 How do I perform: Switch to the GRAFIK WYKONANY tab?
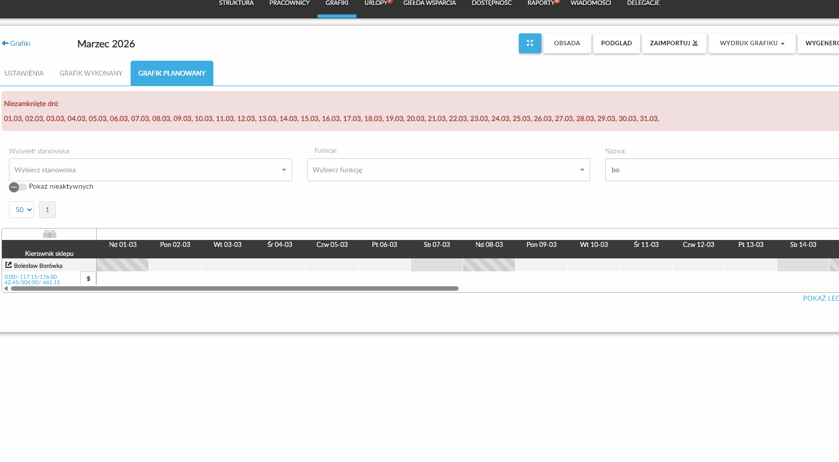click(x=91, y=73)
